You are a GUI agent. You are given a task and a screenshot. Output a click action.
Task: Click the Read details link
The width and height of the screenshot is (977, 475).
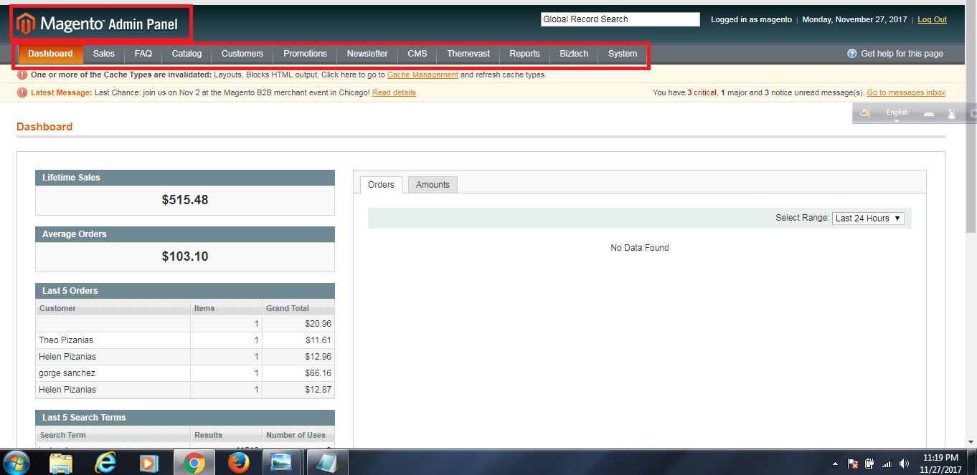394,92
